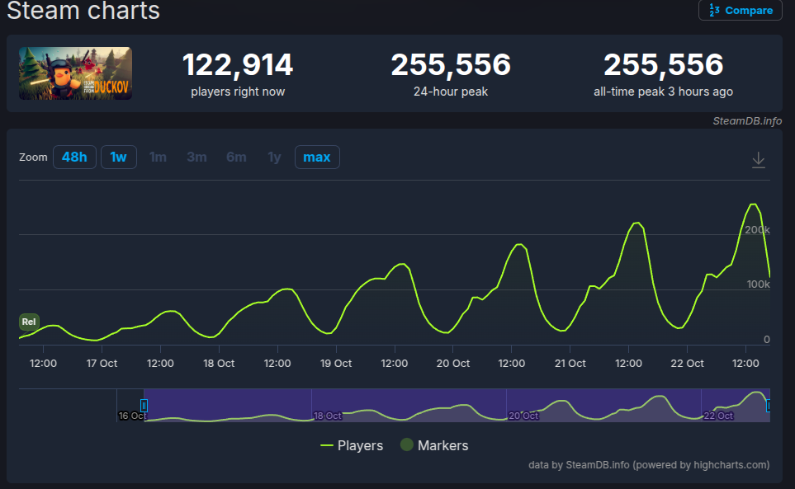Click the highcharts.com data attribution text
795x489 pixels.
click(x=649, y=465)
